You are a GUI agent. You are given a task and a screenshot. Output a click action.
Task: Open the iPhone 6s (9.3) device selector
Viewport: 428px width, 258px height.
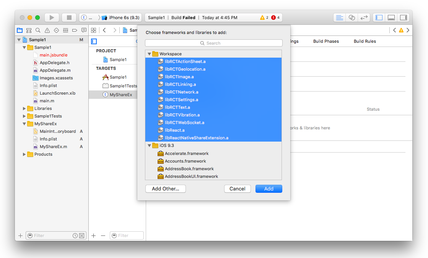click(121, 18)
